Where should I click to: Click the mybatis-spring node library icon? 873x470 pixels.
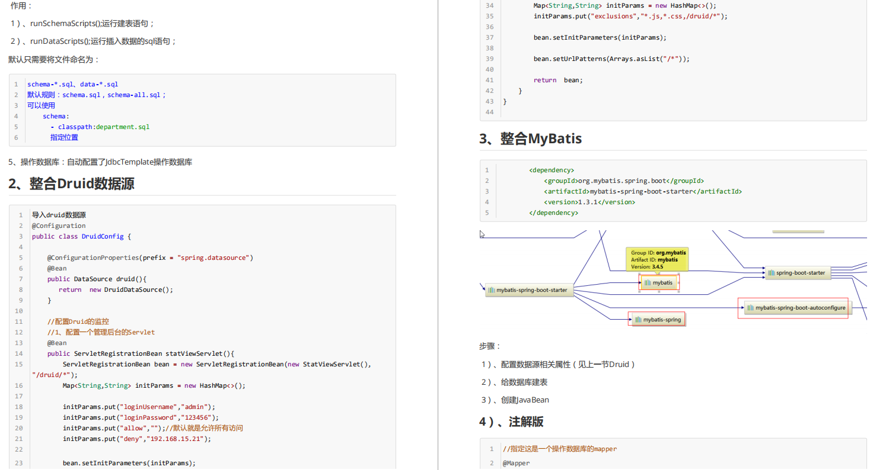(x=638, y=320)
